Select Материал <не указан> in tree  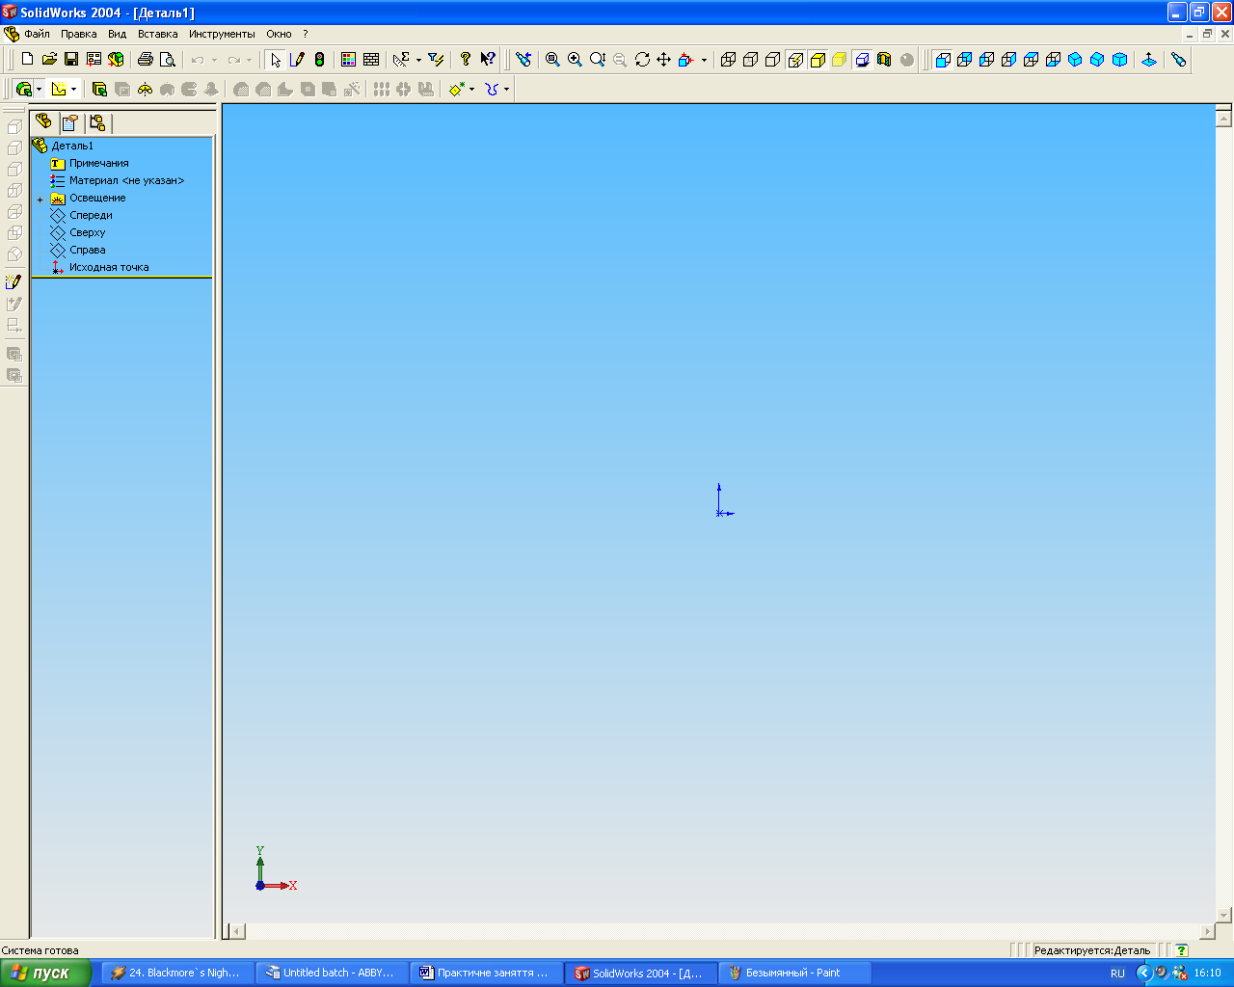[126, 180]
